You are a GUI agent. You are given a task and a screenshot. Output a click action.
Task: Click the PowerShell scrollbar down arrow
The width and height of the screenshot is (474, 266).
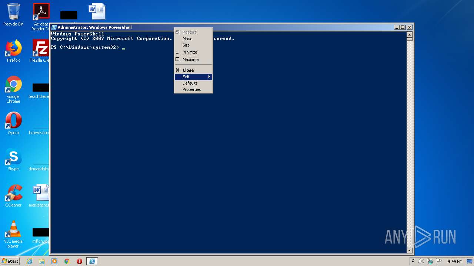tap(410, 250)
